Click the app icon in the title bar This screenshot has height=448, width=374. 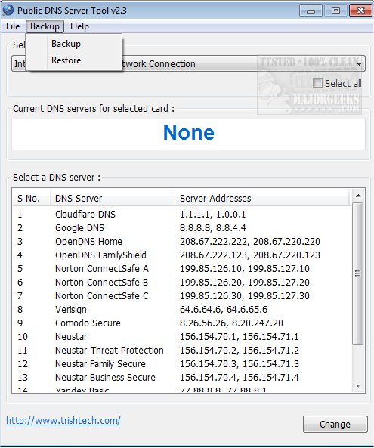(8, 10)
